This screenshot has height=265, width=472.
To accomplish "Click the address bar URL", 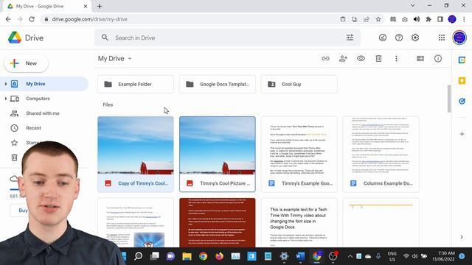I will tap(90, 19).
